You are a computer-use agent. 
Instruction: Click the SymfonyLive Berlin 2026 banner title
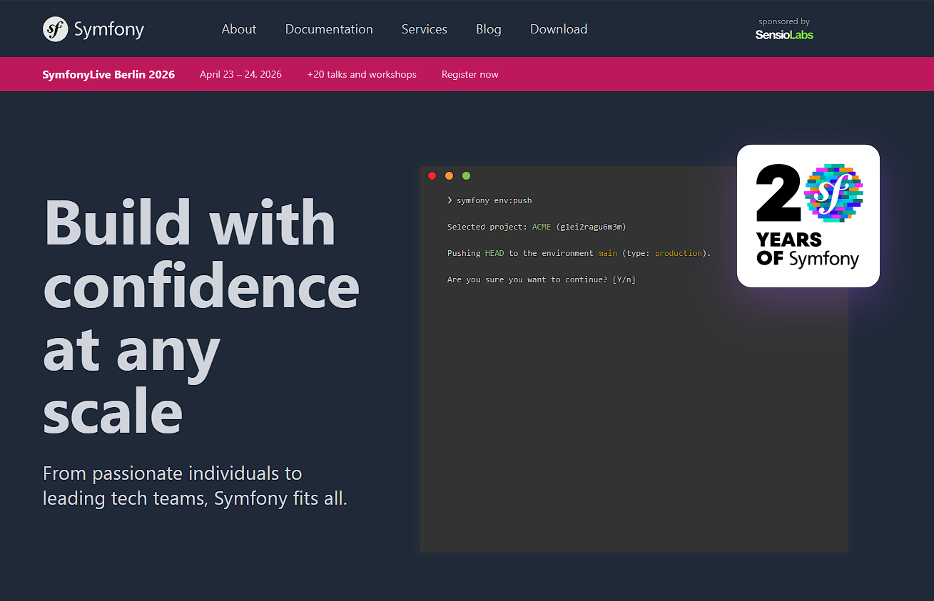108,74
